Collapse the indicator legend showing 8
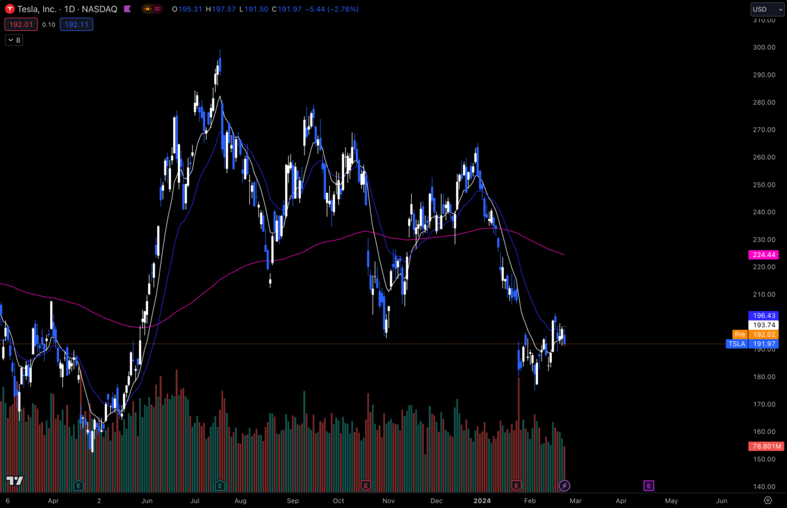The width and height of the screenshot is (787, 508). (x=14, y=40)
